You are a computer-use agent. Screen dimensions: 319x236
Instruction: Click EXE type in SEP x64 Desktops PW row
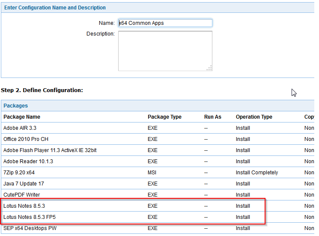click(x=152, y=228)
